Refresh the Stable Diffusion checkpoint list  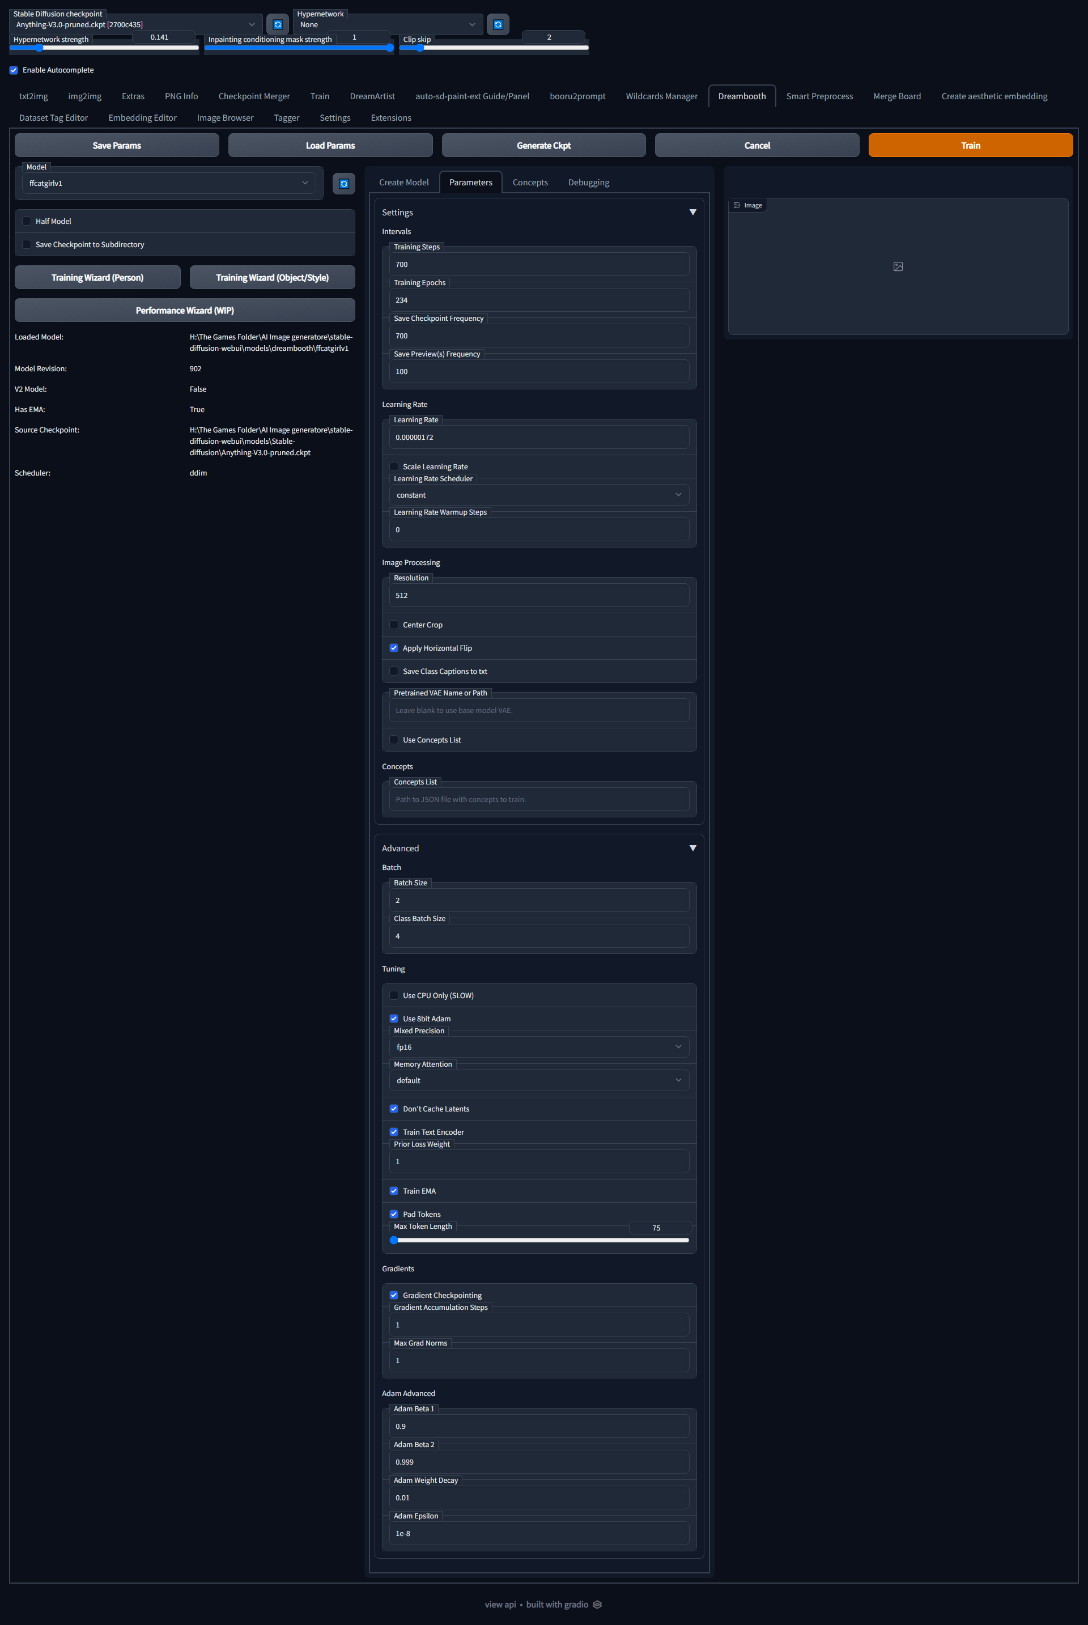click(x=278, y=24)
